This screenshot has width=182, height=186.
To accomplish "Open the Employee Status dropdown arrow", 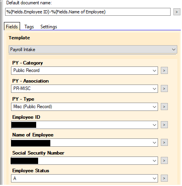I will 154,179.
